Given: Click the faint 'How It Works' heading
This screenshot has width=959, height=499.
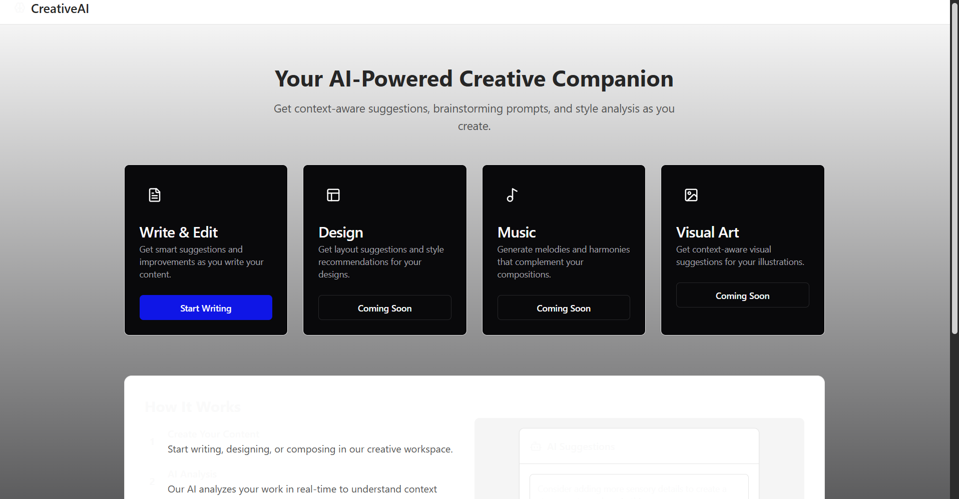Looking at the screenshot, I should click(x=193, y=407).
